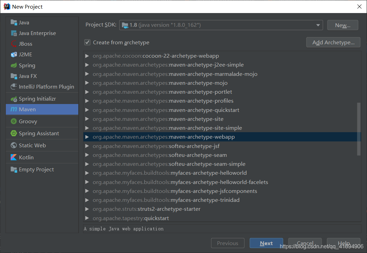Select J2ME project type
This screenshot has height=253, width=367.
coord(42,55)
